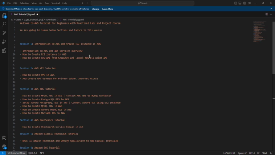
Task: Select the AWS Tutorial (2).yaml tab
Action: (x=24, y=14)
